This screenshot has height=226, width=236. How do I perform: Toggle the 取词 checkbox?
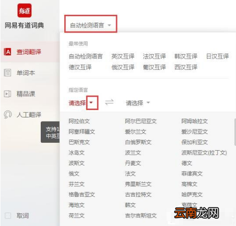pyautogui.click(x=8, y=216)
